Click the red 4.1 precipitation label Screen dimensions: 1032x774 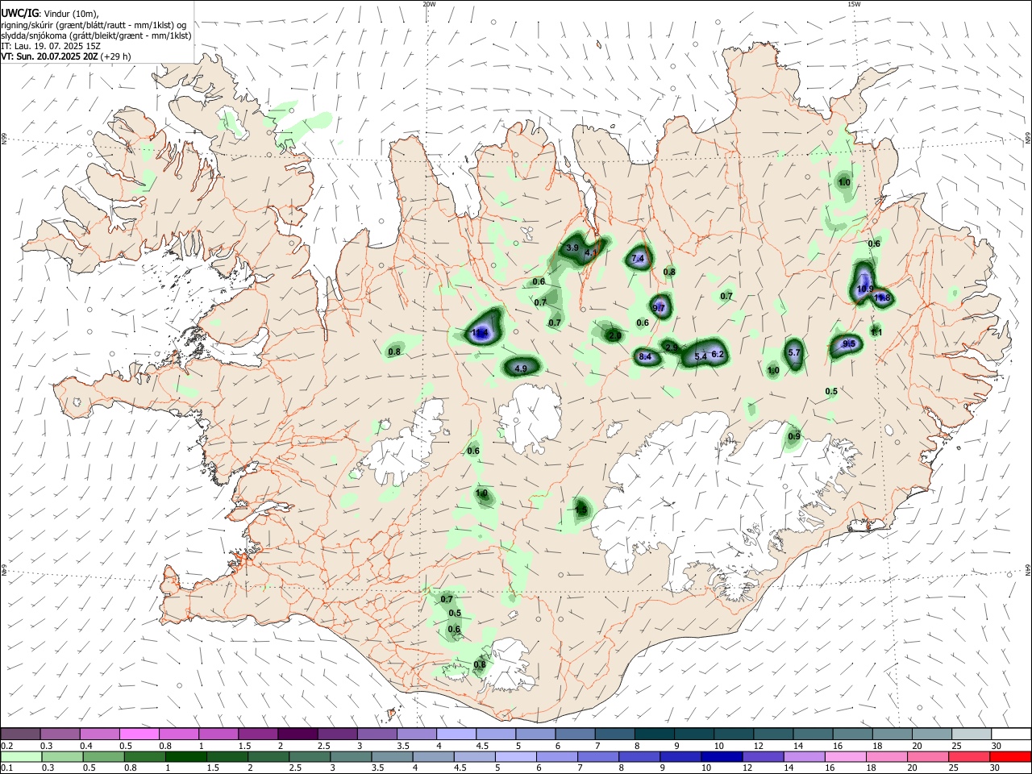coord(591,253)
